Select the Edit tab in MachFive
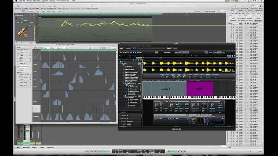 point(186,56)
